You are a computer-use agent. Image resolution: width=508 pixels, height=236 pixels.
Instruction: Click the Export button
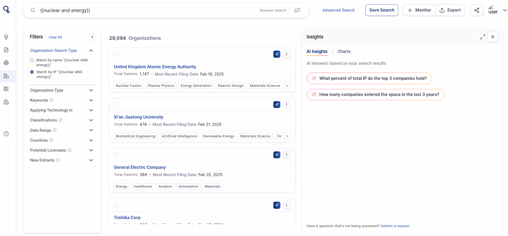[450, 10]
